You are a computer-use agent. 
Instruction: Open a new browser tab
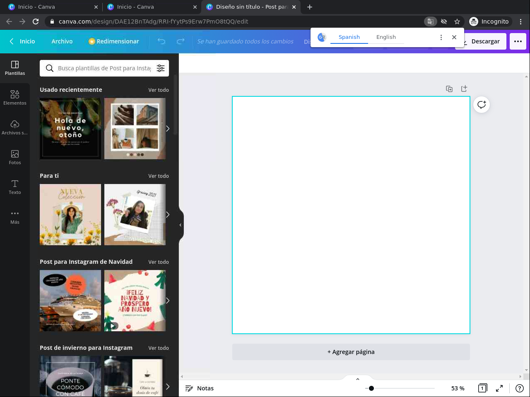click(x=310, y=7)
